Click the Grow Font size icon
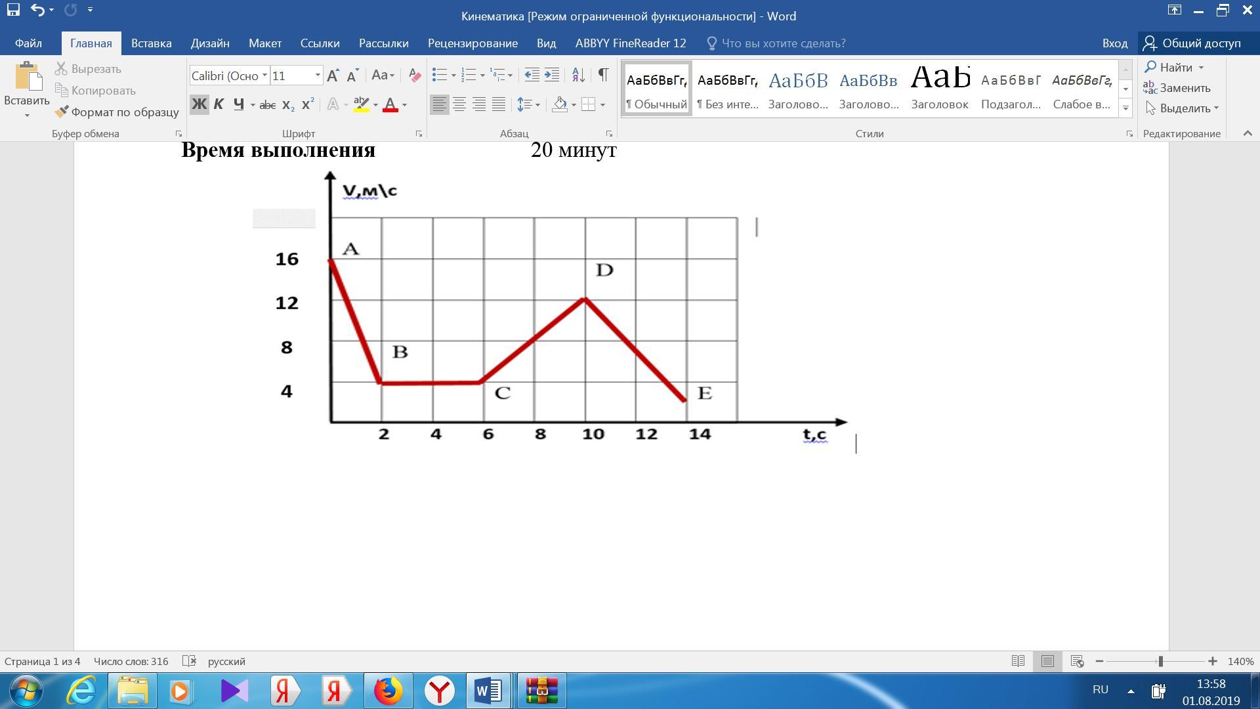Image resolution: width=1260 pixels, height=709 pixels. pyautogui.click(x=333, y=75)
